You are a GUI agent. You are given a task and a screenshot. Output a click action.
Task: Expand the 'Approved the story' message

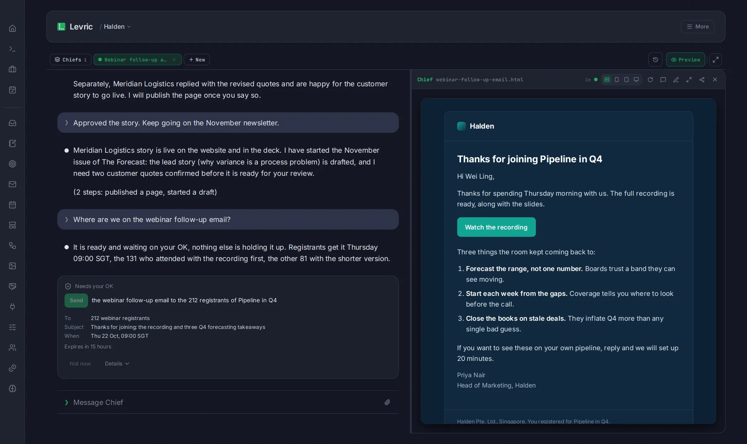[228, 123]
